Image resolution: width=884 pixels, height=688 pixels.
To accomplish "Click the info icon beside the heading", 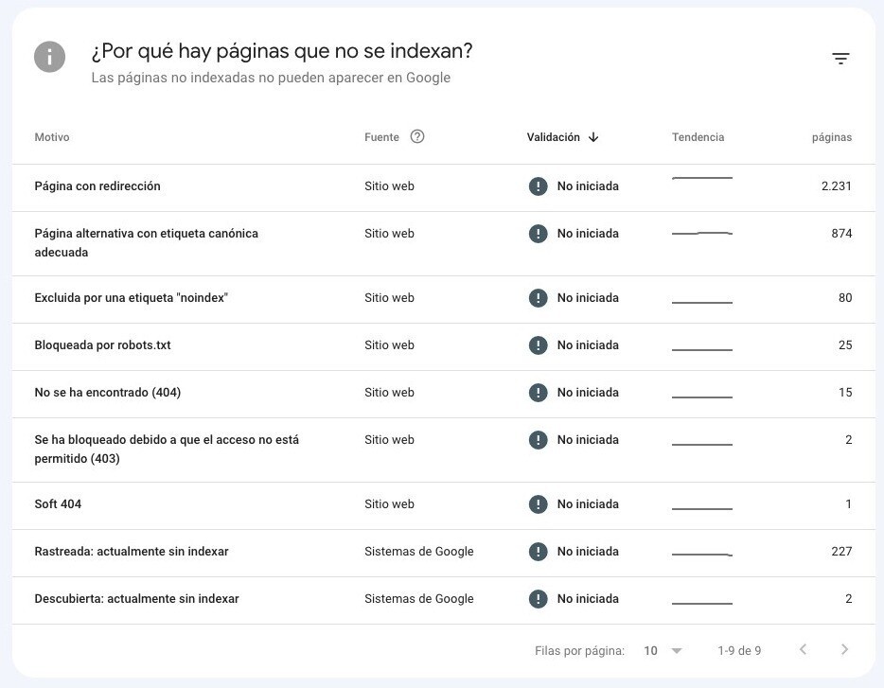I will pos(50,57).
